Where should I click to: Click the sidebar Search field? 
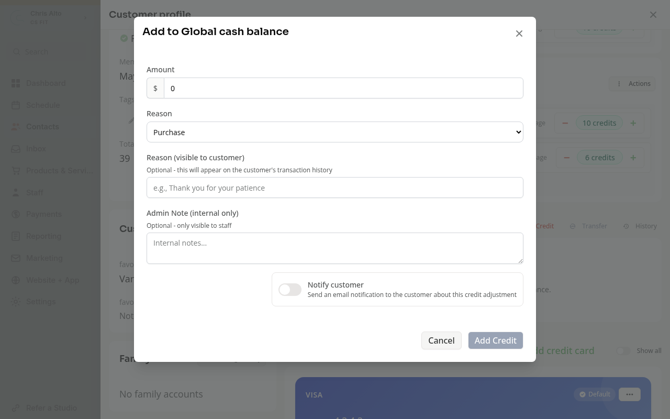(x=47, y=52)
